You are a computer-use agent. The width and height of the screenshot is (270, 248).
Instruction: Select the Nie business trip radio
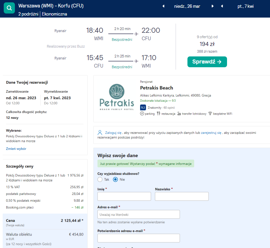[115, 179]
